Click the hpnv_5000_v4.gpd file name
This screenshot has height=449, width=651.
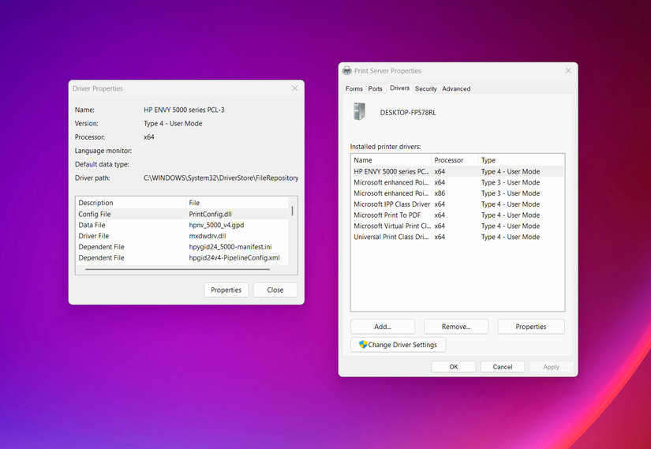pos(216,225)
